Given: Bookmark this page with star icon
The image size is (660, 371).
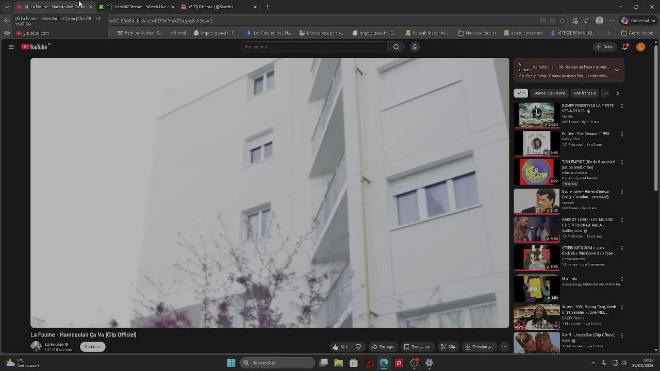Looking at the screenshot, I should 563,21.
